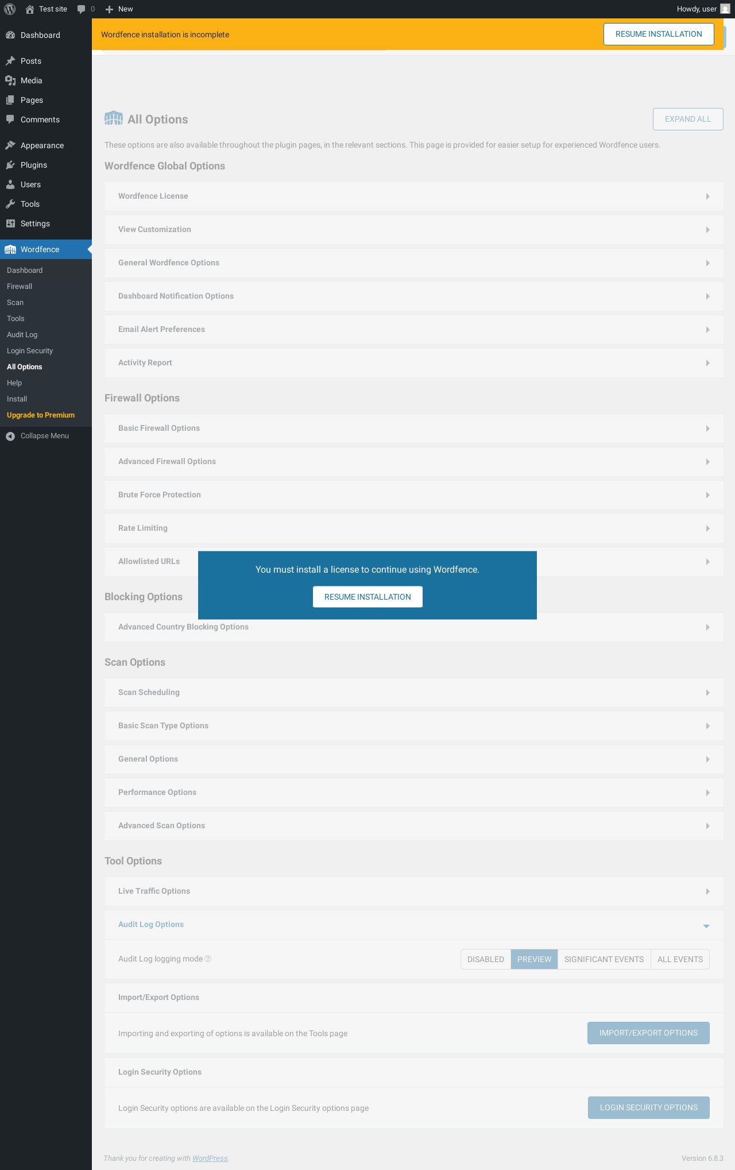Click the Collapse Menu arrow icon
The width and height of the screenshot is (735, 1170).
coord(10,436)
